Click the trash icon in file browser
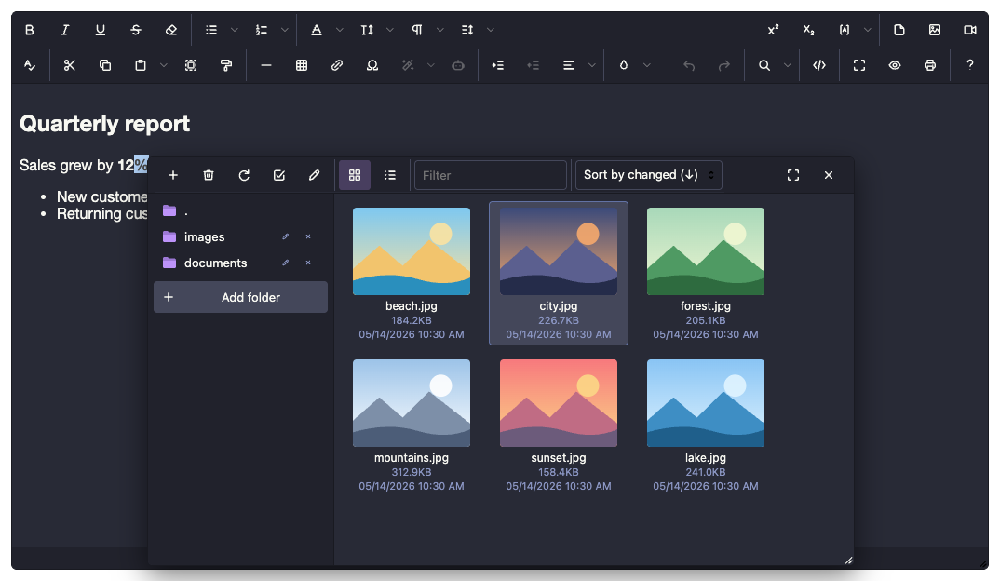 [x=209, y=175]
